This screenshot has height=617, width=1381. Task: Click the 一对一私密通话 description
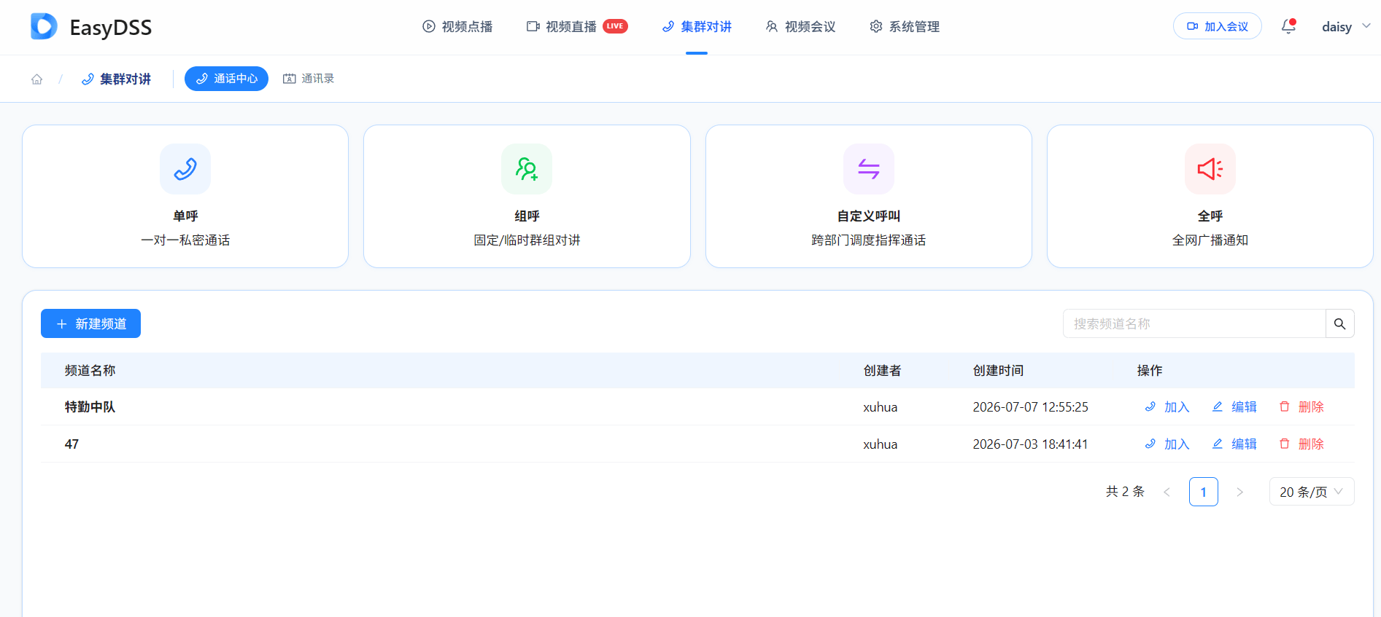tap(185, 240)
